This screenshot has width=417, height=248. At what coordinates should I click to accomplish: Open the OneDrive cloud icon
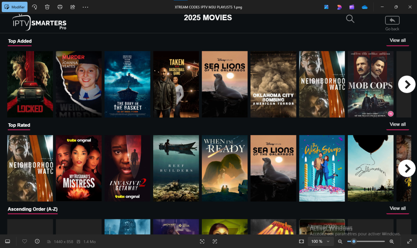pyautogui.click(x=365, y=7)
